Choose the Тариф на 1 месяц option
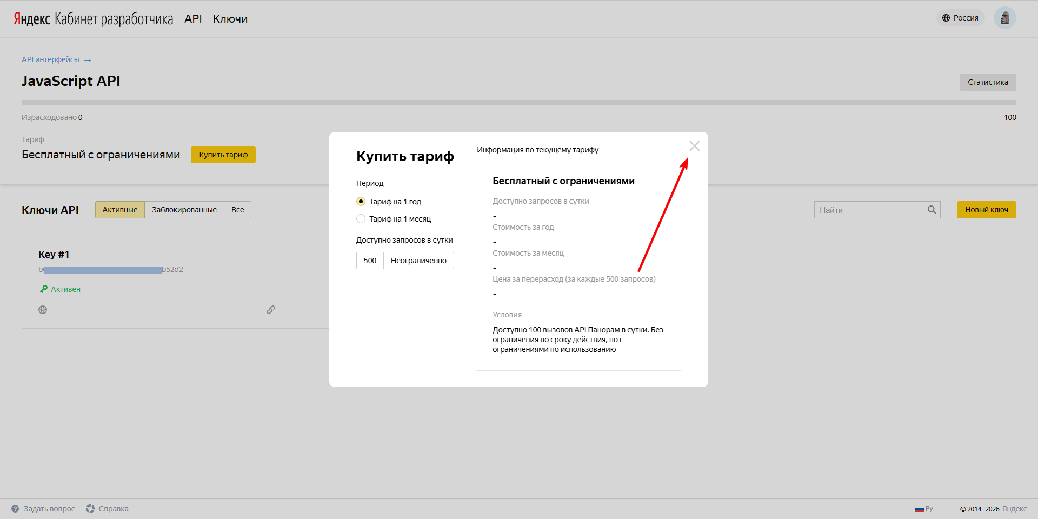The width and height of the screenshot is (1038, 519). (x=394, y=219)
